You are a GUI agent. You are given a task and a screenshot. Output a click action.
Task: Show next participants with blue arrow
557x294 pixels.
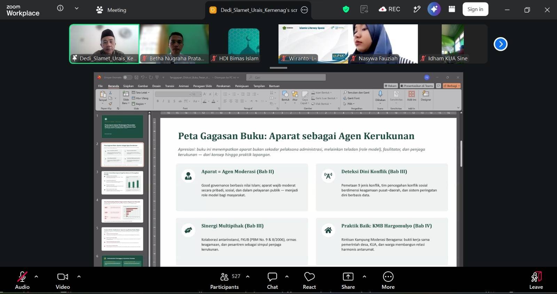(x=501, y=44)
